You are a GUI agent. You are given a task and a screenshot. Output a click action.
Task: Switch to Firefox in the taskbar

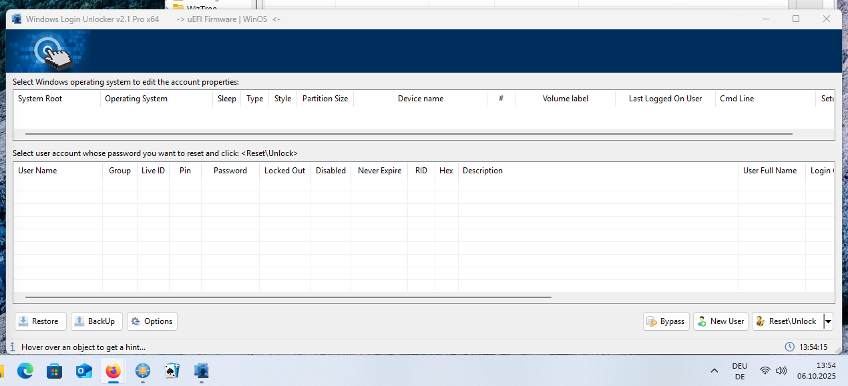tap(114, 371)
